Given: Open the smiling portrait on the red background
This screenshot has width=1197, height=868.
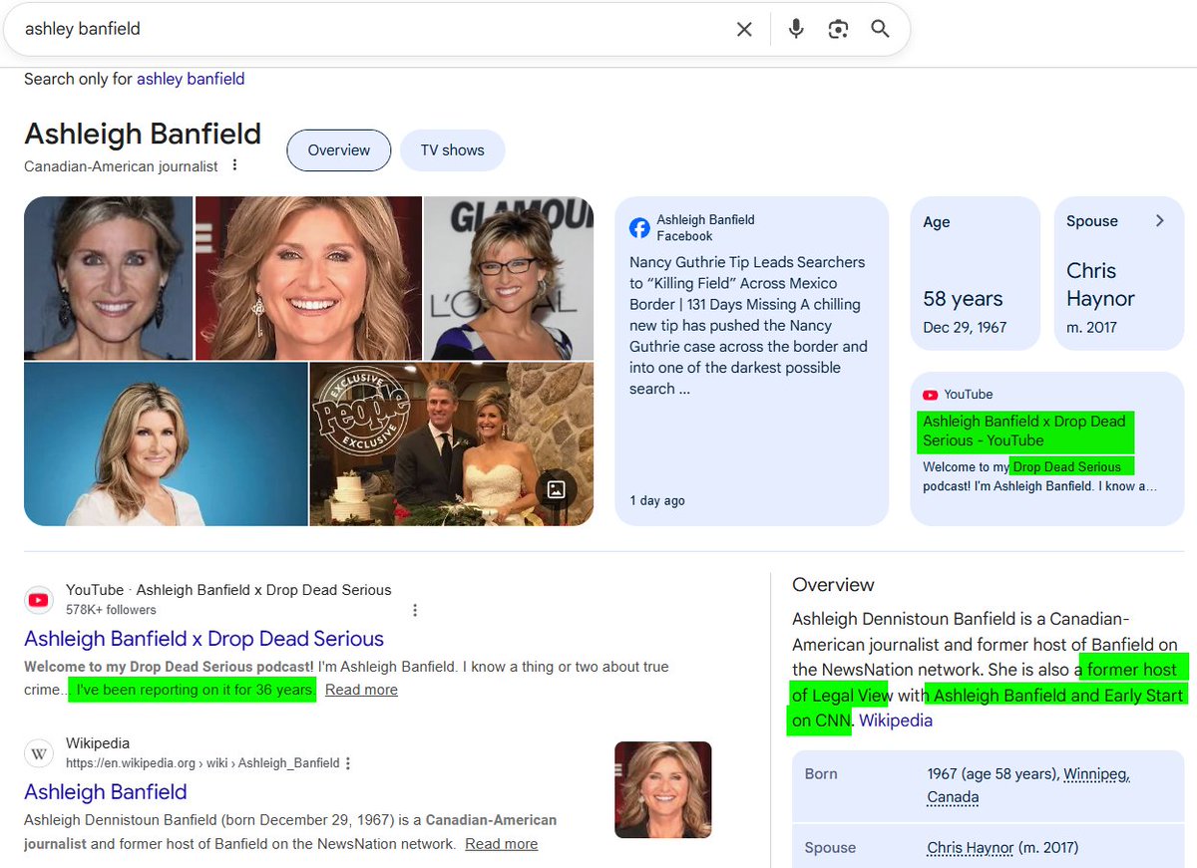Looking at the screenshot, I should (308, 278).
